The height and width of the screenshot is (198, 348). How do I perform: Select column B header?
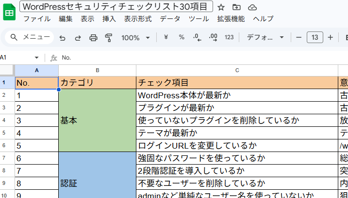[97, 70]
